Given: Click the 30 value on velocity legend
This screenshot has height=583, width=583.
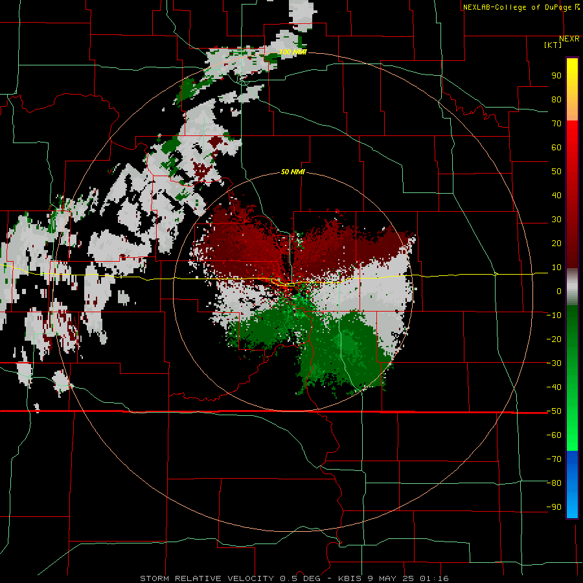Looking at the screenshot, I should (556, 220).
